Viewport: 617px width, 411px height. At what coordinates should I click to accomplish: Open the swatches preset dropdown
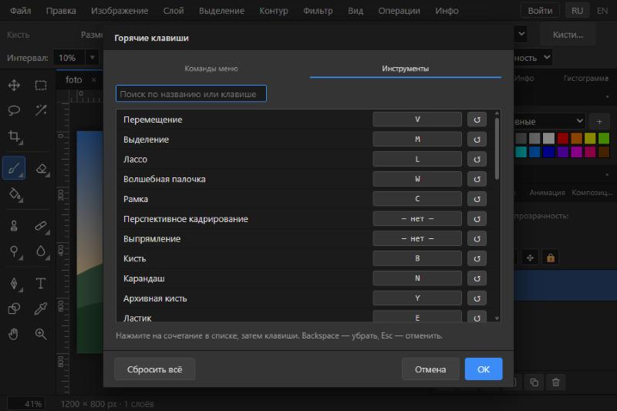pyautogui.click(x=548, y=121)
